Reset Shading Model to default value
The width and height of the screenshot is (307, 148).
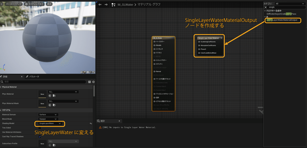(x=91, y=124)
